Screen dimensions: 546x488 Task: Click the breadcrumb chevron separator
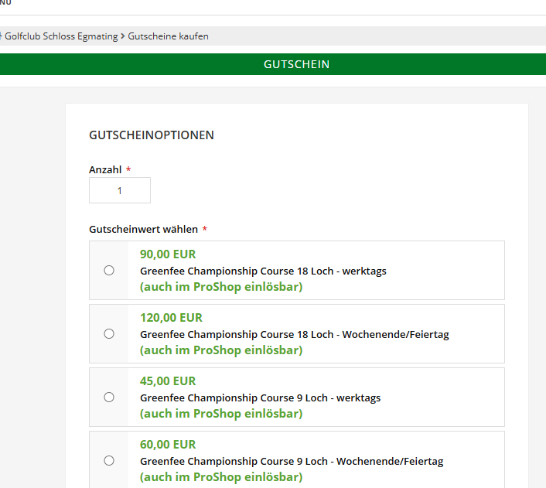coord(123,36)
